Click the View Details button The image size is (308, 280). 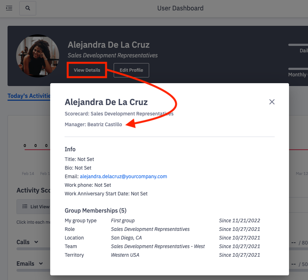tap(86, 70)
